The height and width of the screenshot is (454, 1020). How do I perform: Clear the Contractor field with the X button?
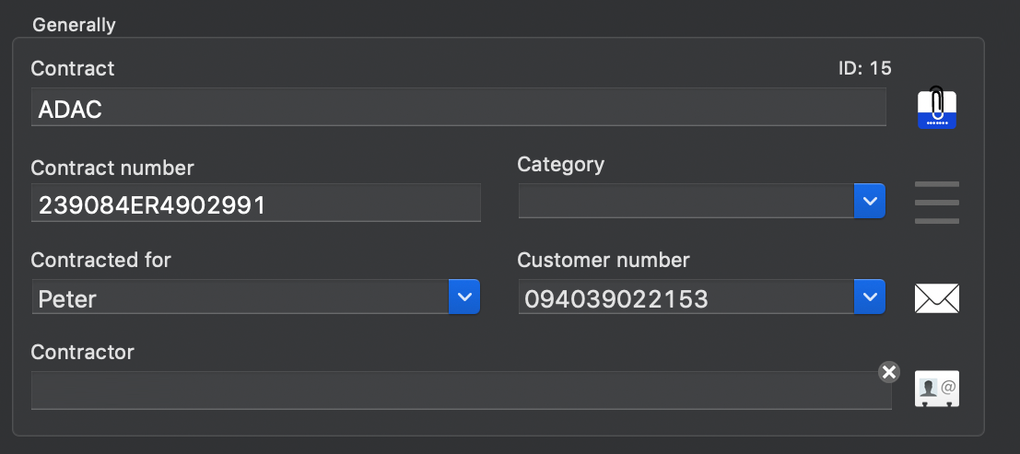(889, 372)
